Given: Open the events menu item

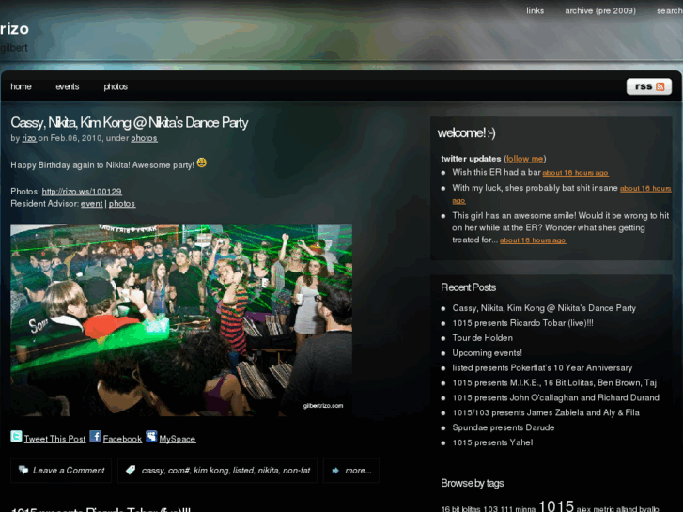Looking at the screenshot, I should click(67, 86).
